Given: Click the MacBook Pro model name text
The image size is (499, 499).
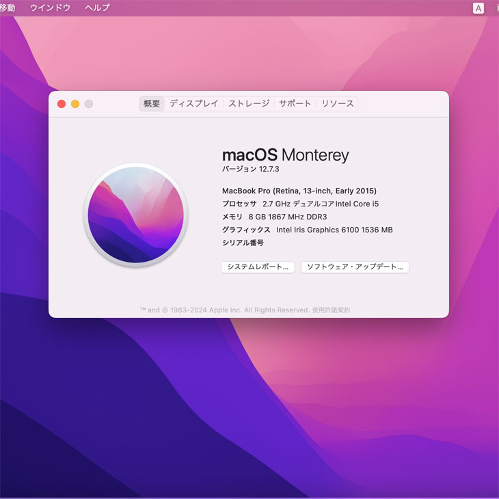Looking at the screenshot, I should [x=299, y=191].
